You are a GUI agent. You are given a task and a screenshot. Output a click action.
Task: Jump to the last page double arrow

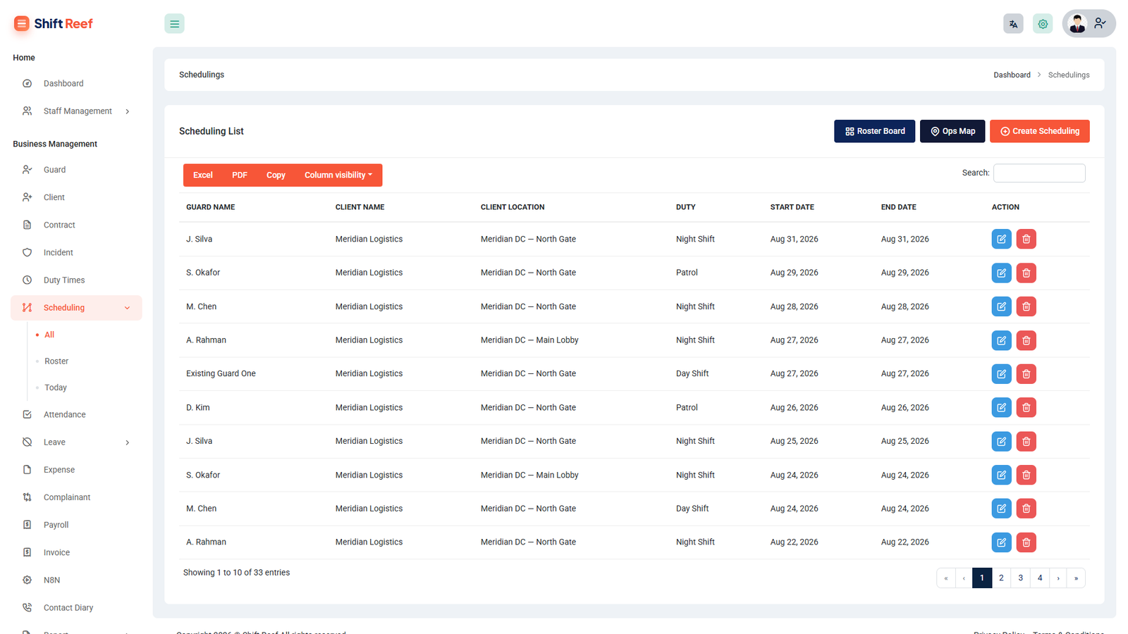tap(1076, 578)
